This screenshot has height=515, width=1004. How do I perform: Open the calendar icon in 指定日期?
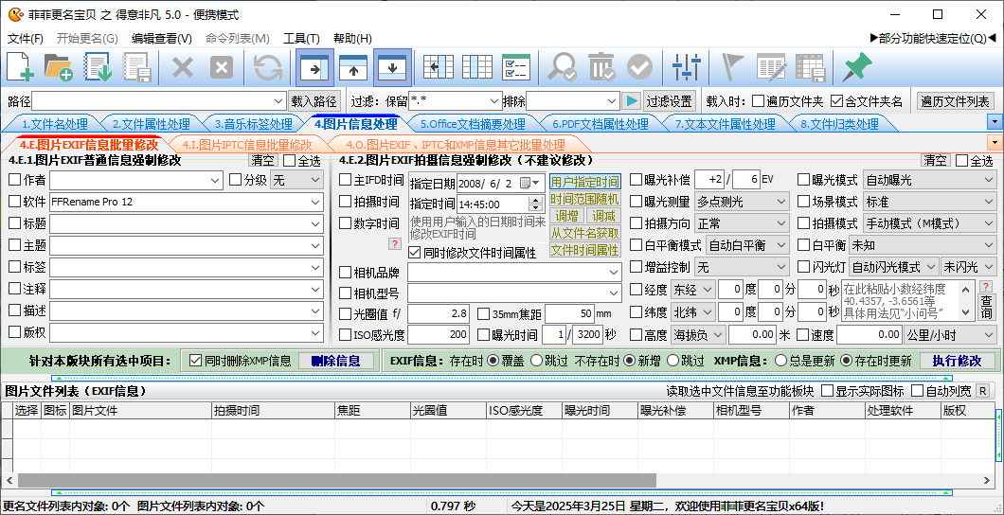(529, 183)
